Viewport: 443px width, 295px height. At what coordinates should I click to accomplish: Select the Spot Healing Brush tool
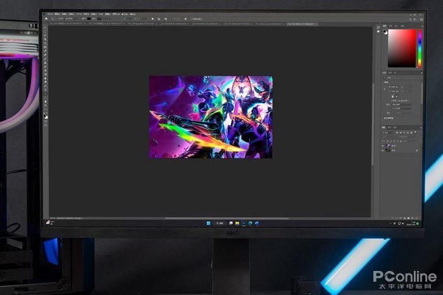click(46, 55)
